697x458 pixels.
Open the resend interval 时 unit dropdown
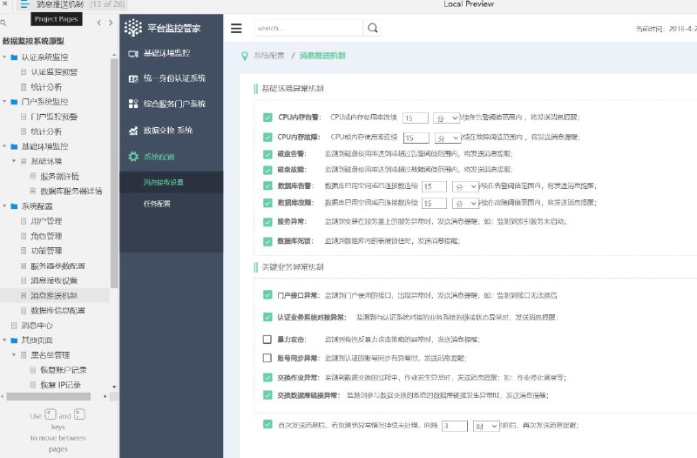coord(486,426)
